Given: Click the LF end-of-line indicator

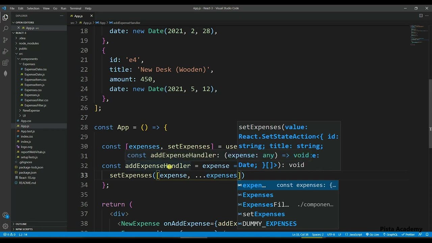Looking at the screenshot, I should 340,235.
